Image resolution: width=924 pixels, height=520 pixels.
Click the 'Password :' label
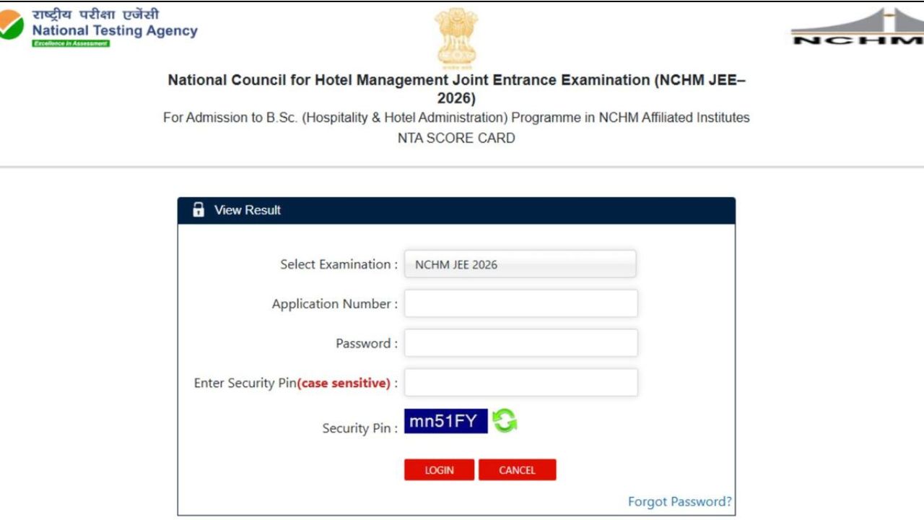point(367,344)
